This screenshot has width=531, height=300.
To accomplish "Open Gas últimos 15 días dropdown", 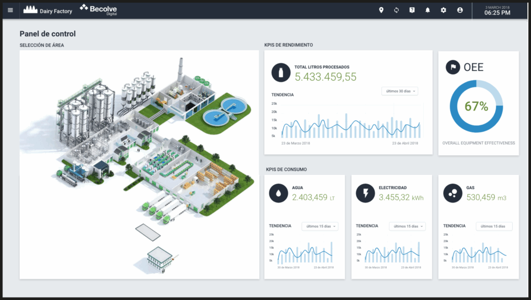I will click(494, 226).
